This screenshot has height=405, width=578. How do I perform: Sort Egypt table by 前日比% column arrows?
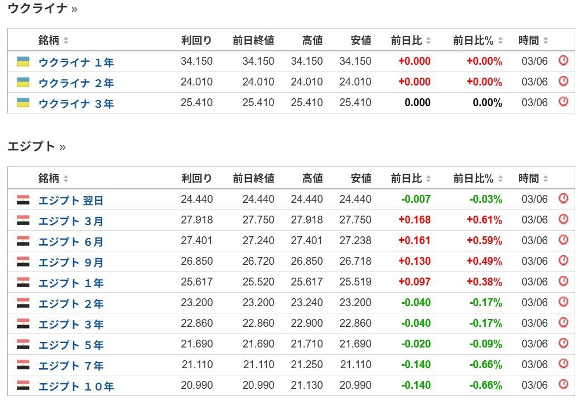pyautogui.click(x=501, y=179)
